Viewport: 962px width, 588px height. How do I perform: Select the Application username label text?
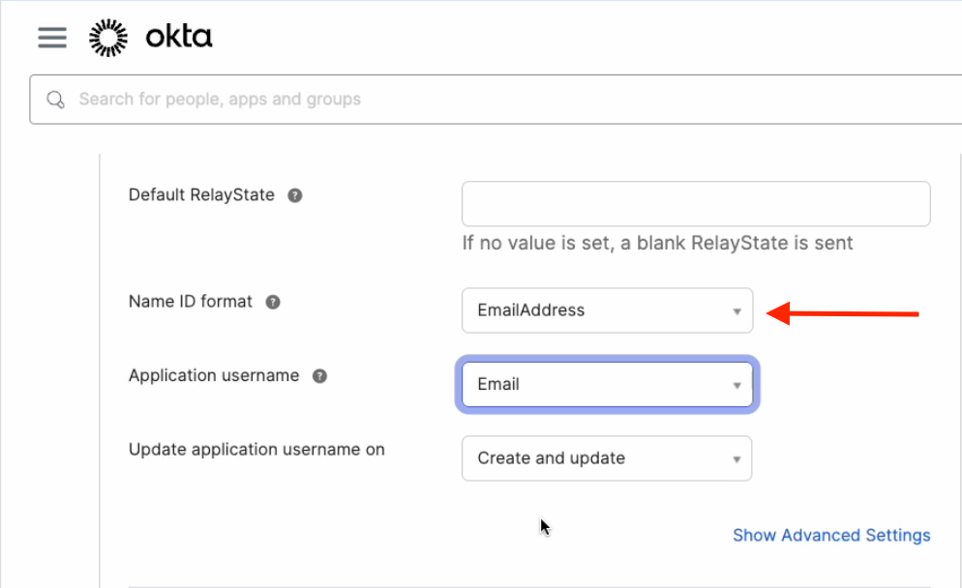214,376
